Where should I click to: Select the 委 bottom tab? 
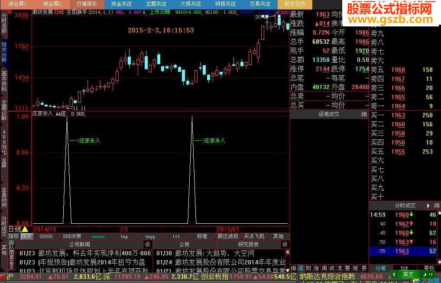[364, 268]
